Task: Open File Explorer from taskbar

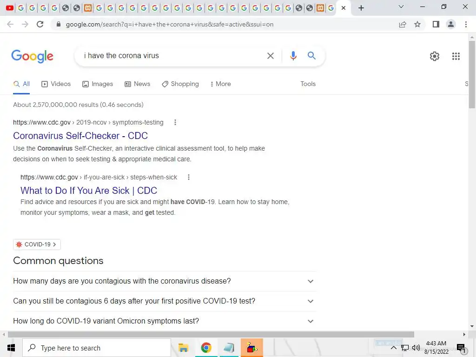Action: (x=183, y=348)
